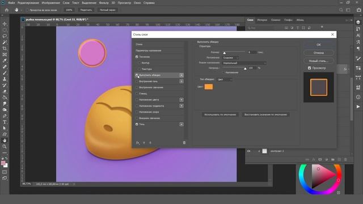Click plus icon beside Наложение цвета

[x=181, y=100]
